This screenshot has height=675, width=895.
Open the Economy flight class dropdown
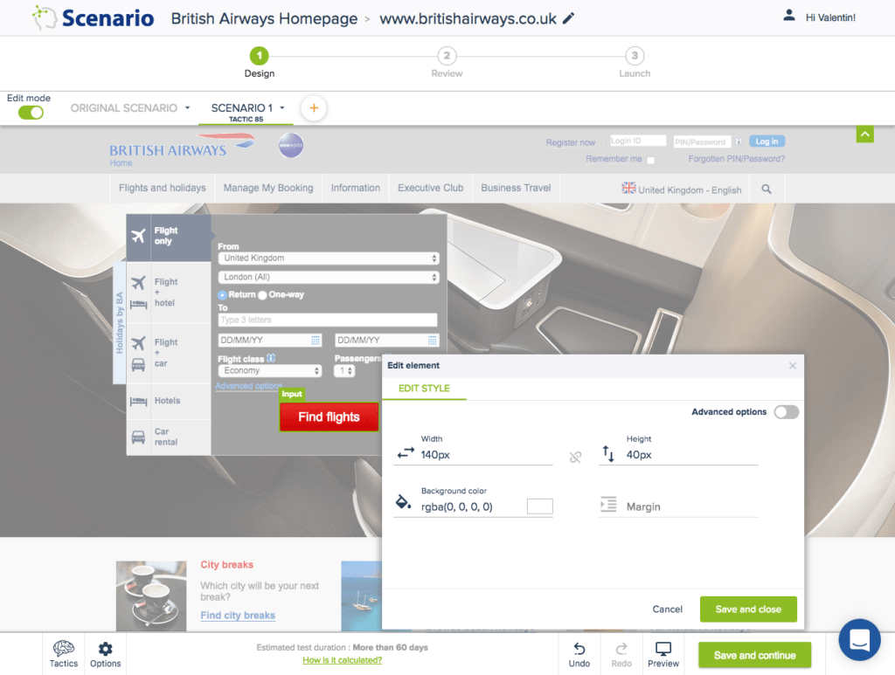(269, 370)
